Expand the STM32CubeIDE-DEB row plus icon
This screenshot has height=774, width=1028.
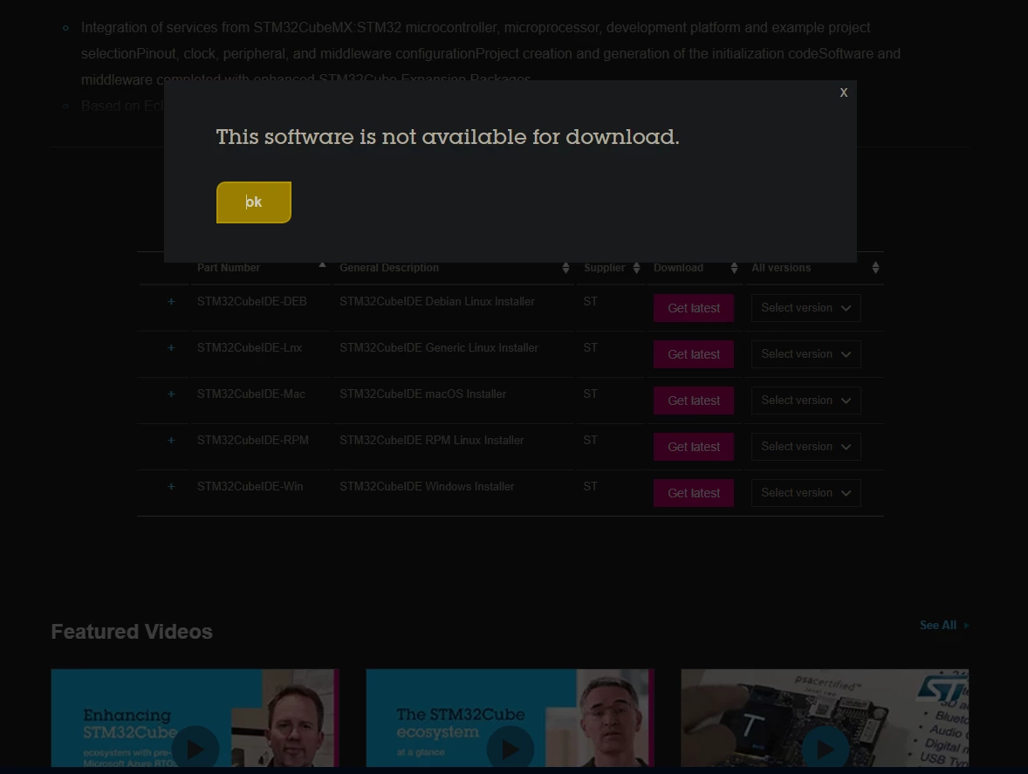(x=171, y=301)
